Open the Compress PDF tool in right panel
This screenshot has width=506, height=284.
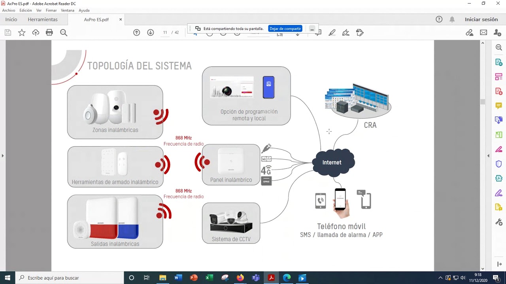coord(499,178)
